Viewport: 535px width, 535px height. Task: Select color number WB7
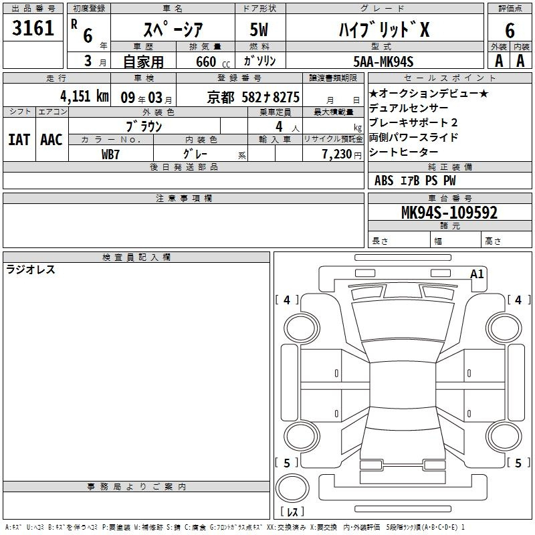point(110,154)
